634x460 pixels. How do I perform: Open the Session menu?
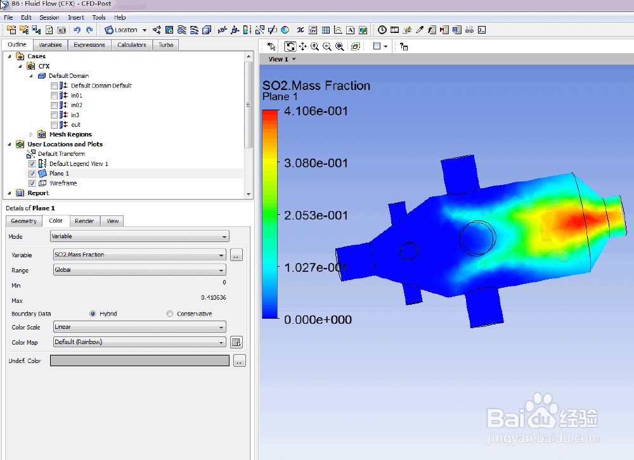click(x=49, y=17)
